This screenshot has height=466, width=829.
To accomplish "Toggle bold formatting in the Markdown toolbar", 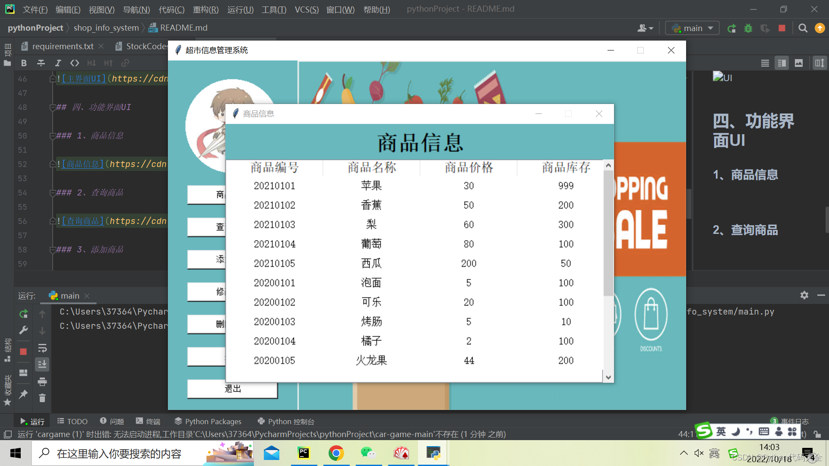I will click(x=24, y=63).
